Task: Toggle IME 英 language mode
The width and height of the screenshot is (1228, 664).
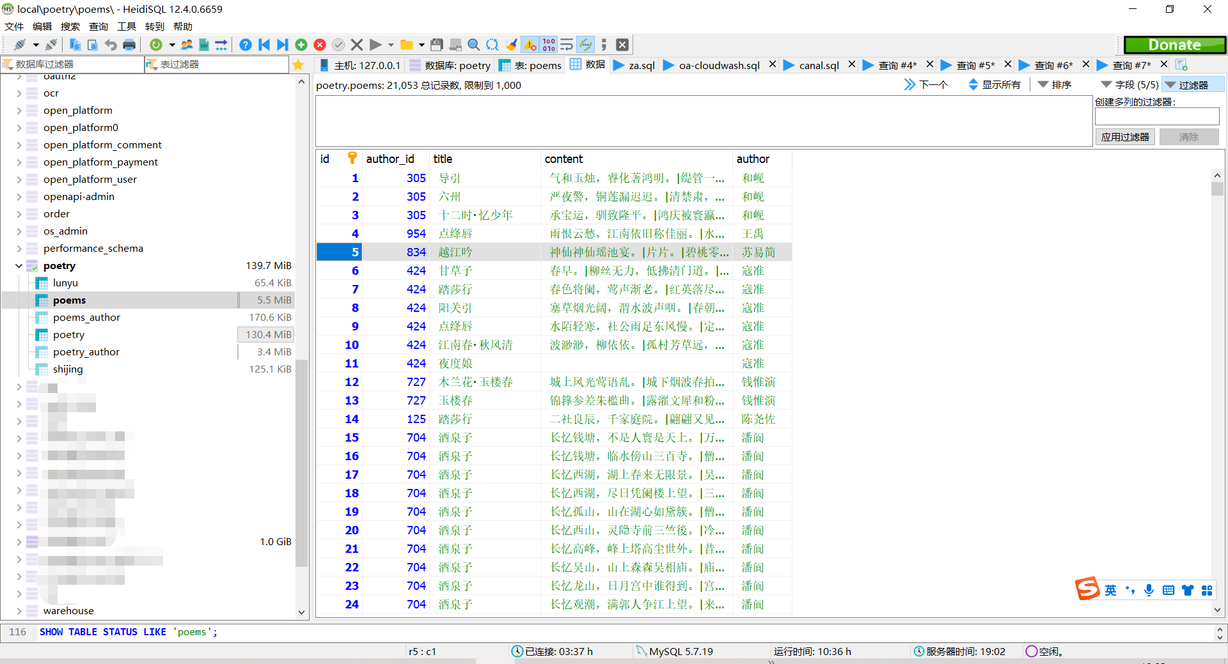Action: pyautogui.click(x=1111, y=591)
